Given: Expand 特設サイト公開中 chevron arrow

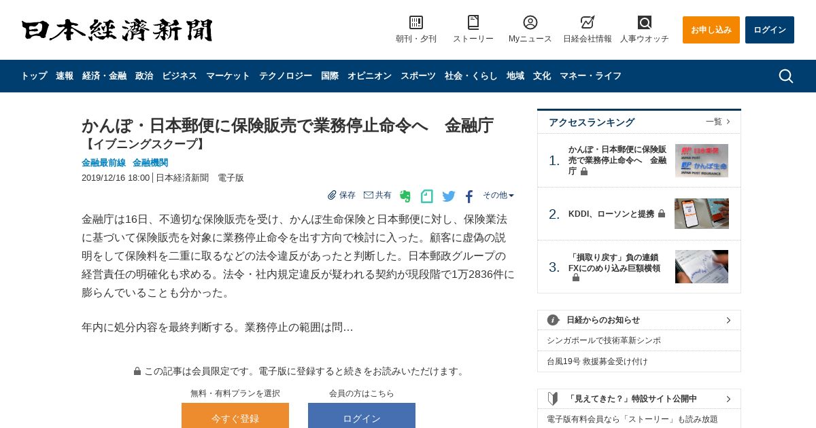Looking at the screenshot, I should click(x=728, y=399).
